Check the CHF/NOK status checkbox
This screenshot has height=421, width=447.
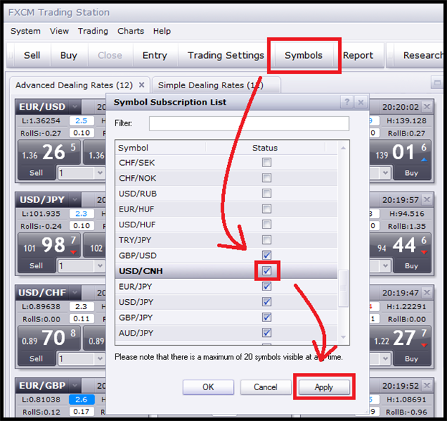(266, 178)
